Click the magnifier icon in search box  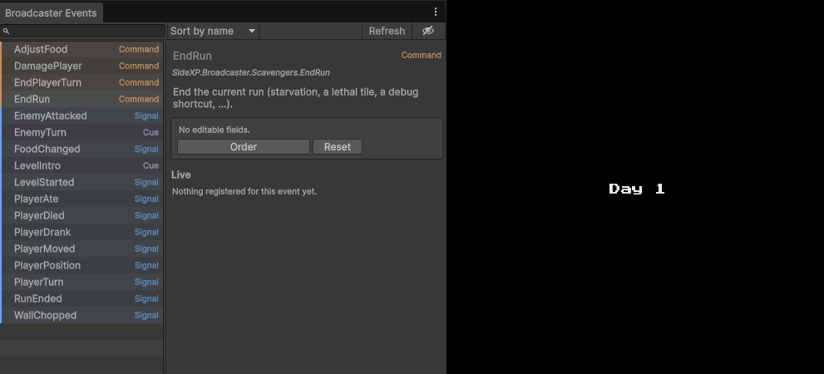7,31
